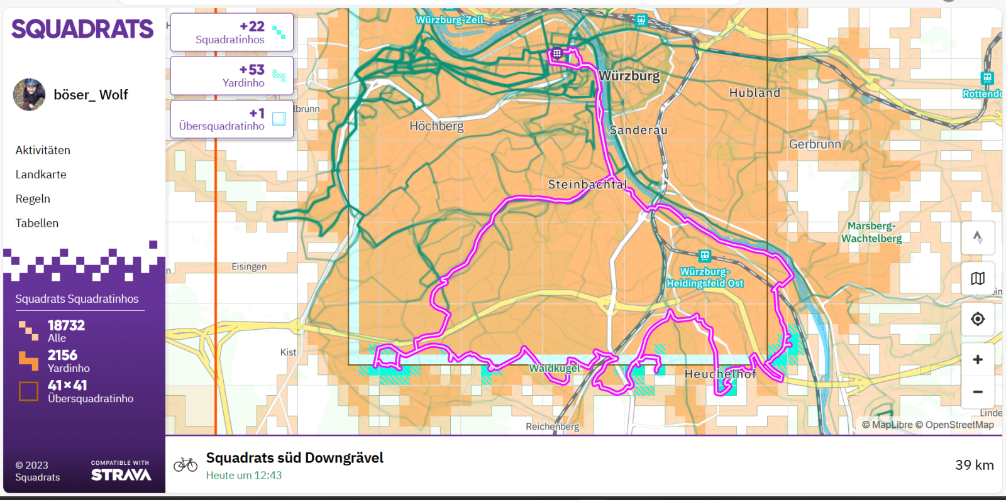The image size is (1006, 500).
Task: Click the Squadrats Squadratinhos heading
Action: 77,299
